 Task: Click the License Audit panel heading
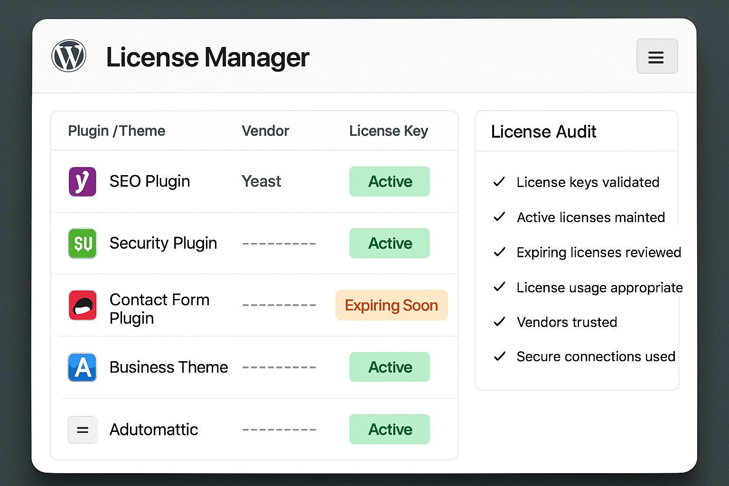pos(544,132)
